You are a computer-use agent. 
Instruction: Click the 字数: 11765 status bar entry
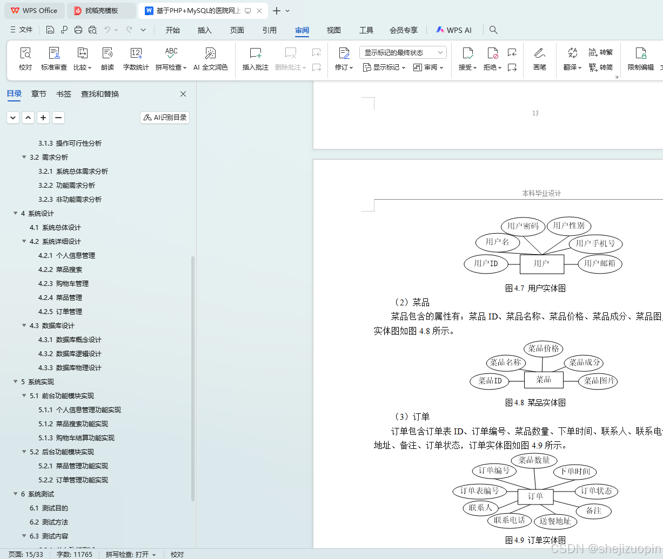point(75,554)
